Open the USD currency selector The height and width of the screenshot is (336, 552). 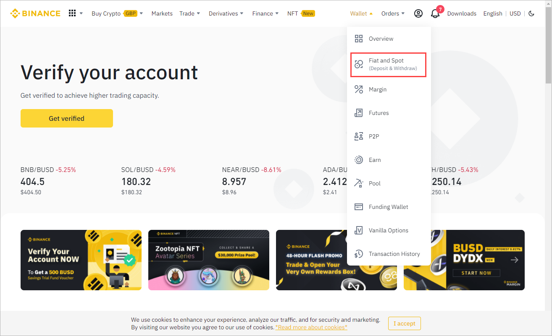[515, 13]
